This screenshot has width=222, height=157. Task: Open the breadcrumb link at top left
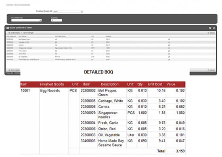(x=18, y=5)
